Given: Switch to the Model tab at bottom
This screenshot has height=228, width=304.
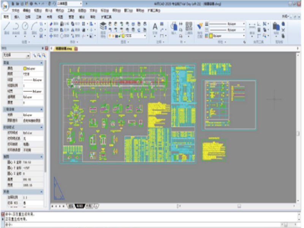Looking at the screenshot, I should pyautogui.click(x=71, y=206).
